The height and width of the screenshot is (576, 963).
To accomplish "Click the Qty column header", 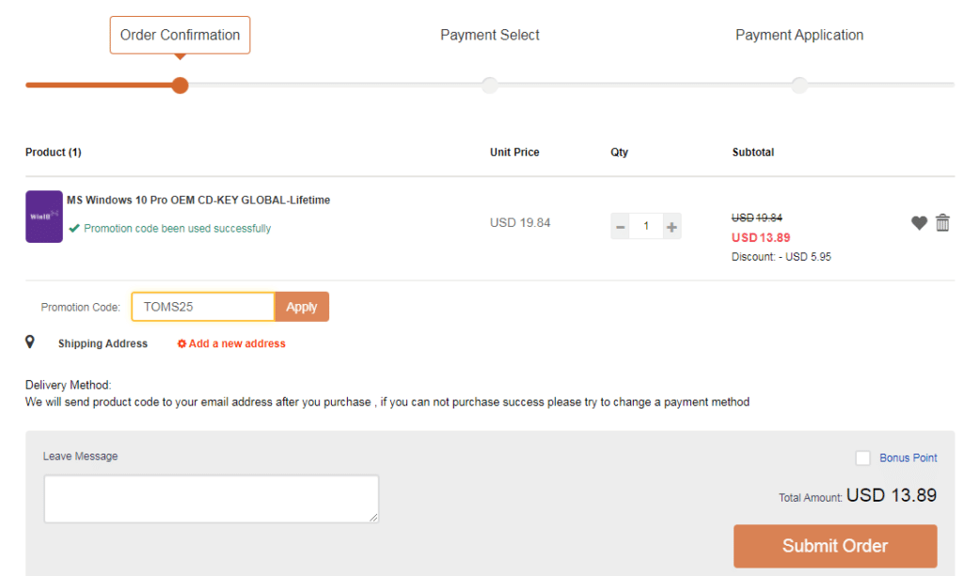I will pyautogui.click(x=619, y=152).
